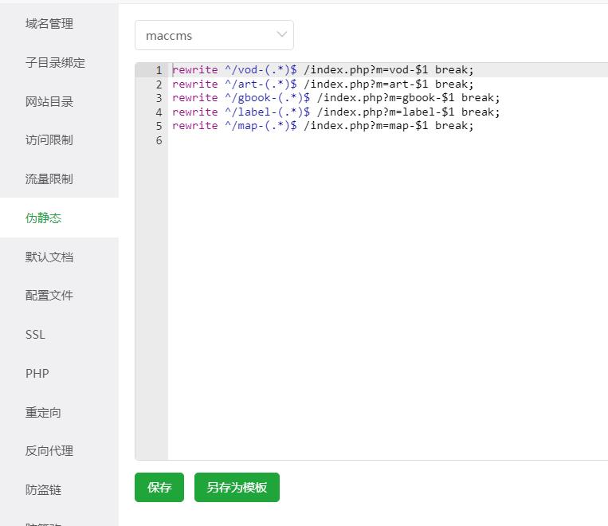Click line number 2 in the gutter
This screenshot has width=608, height=526.
pos(159,84)
